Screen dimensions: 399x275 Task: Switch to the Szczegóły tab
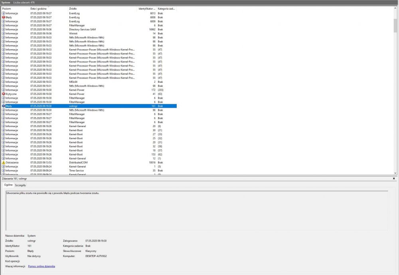[20, 185]
